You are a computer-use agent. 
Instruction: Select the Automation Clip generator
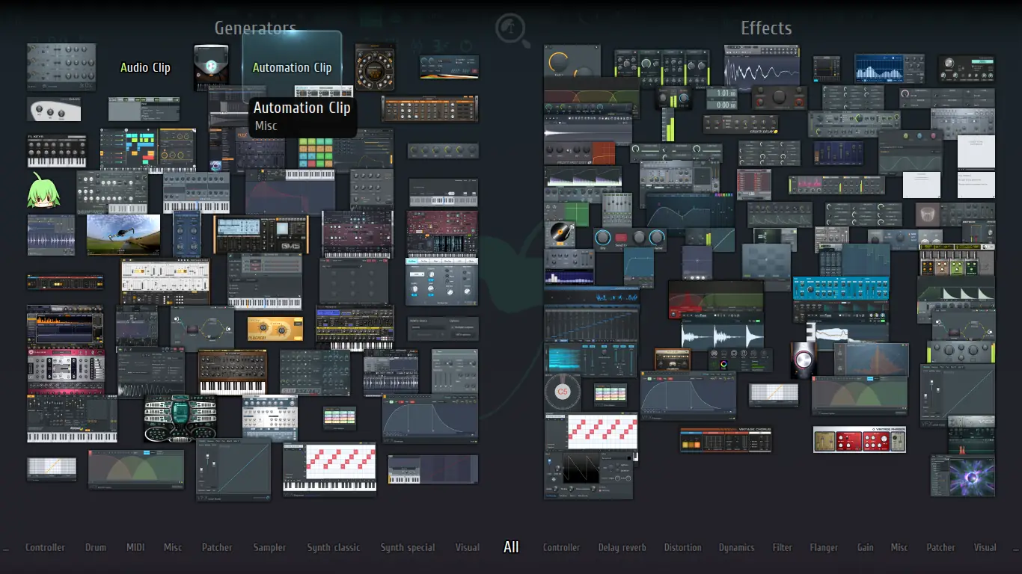coord(292,67)
